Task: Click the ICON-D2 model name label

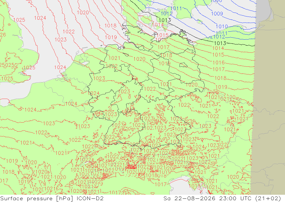Action: point(90,198)
